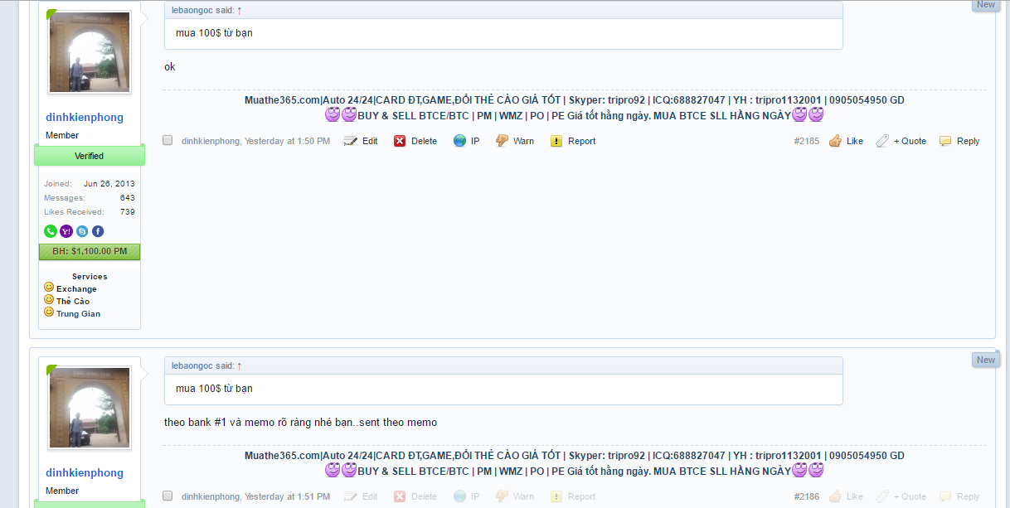Open dinhkienphong avatar in first post

click(90, 51)
